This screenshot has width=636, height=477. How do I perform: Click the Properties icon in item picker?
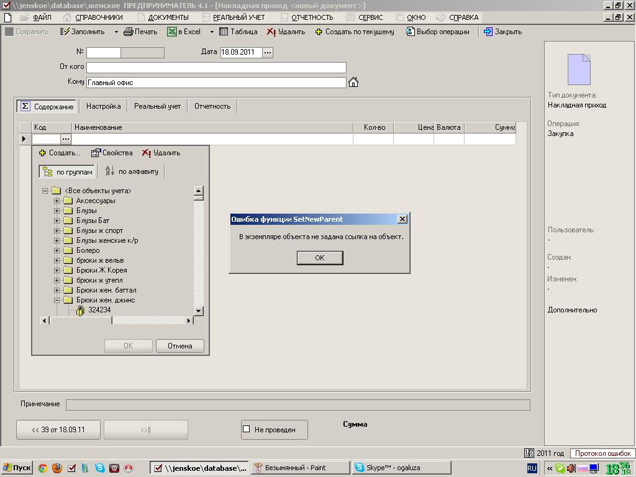(x=96, y=153)
